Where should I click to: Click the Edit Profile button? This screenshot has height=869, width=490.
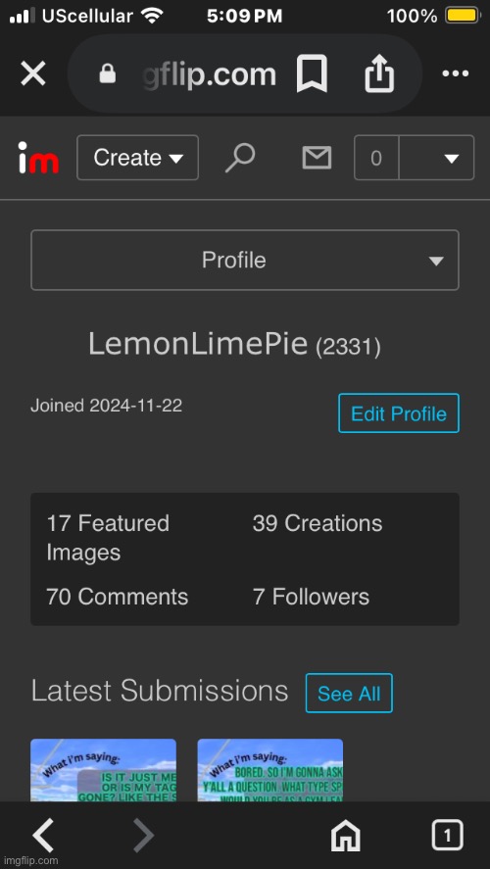pos(399,413)
